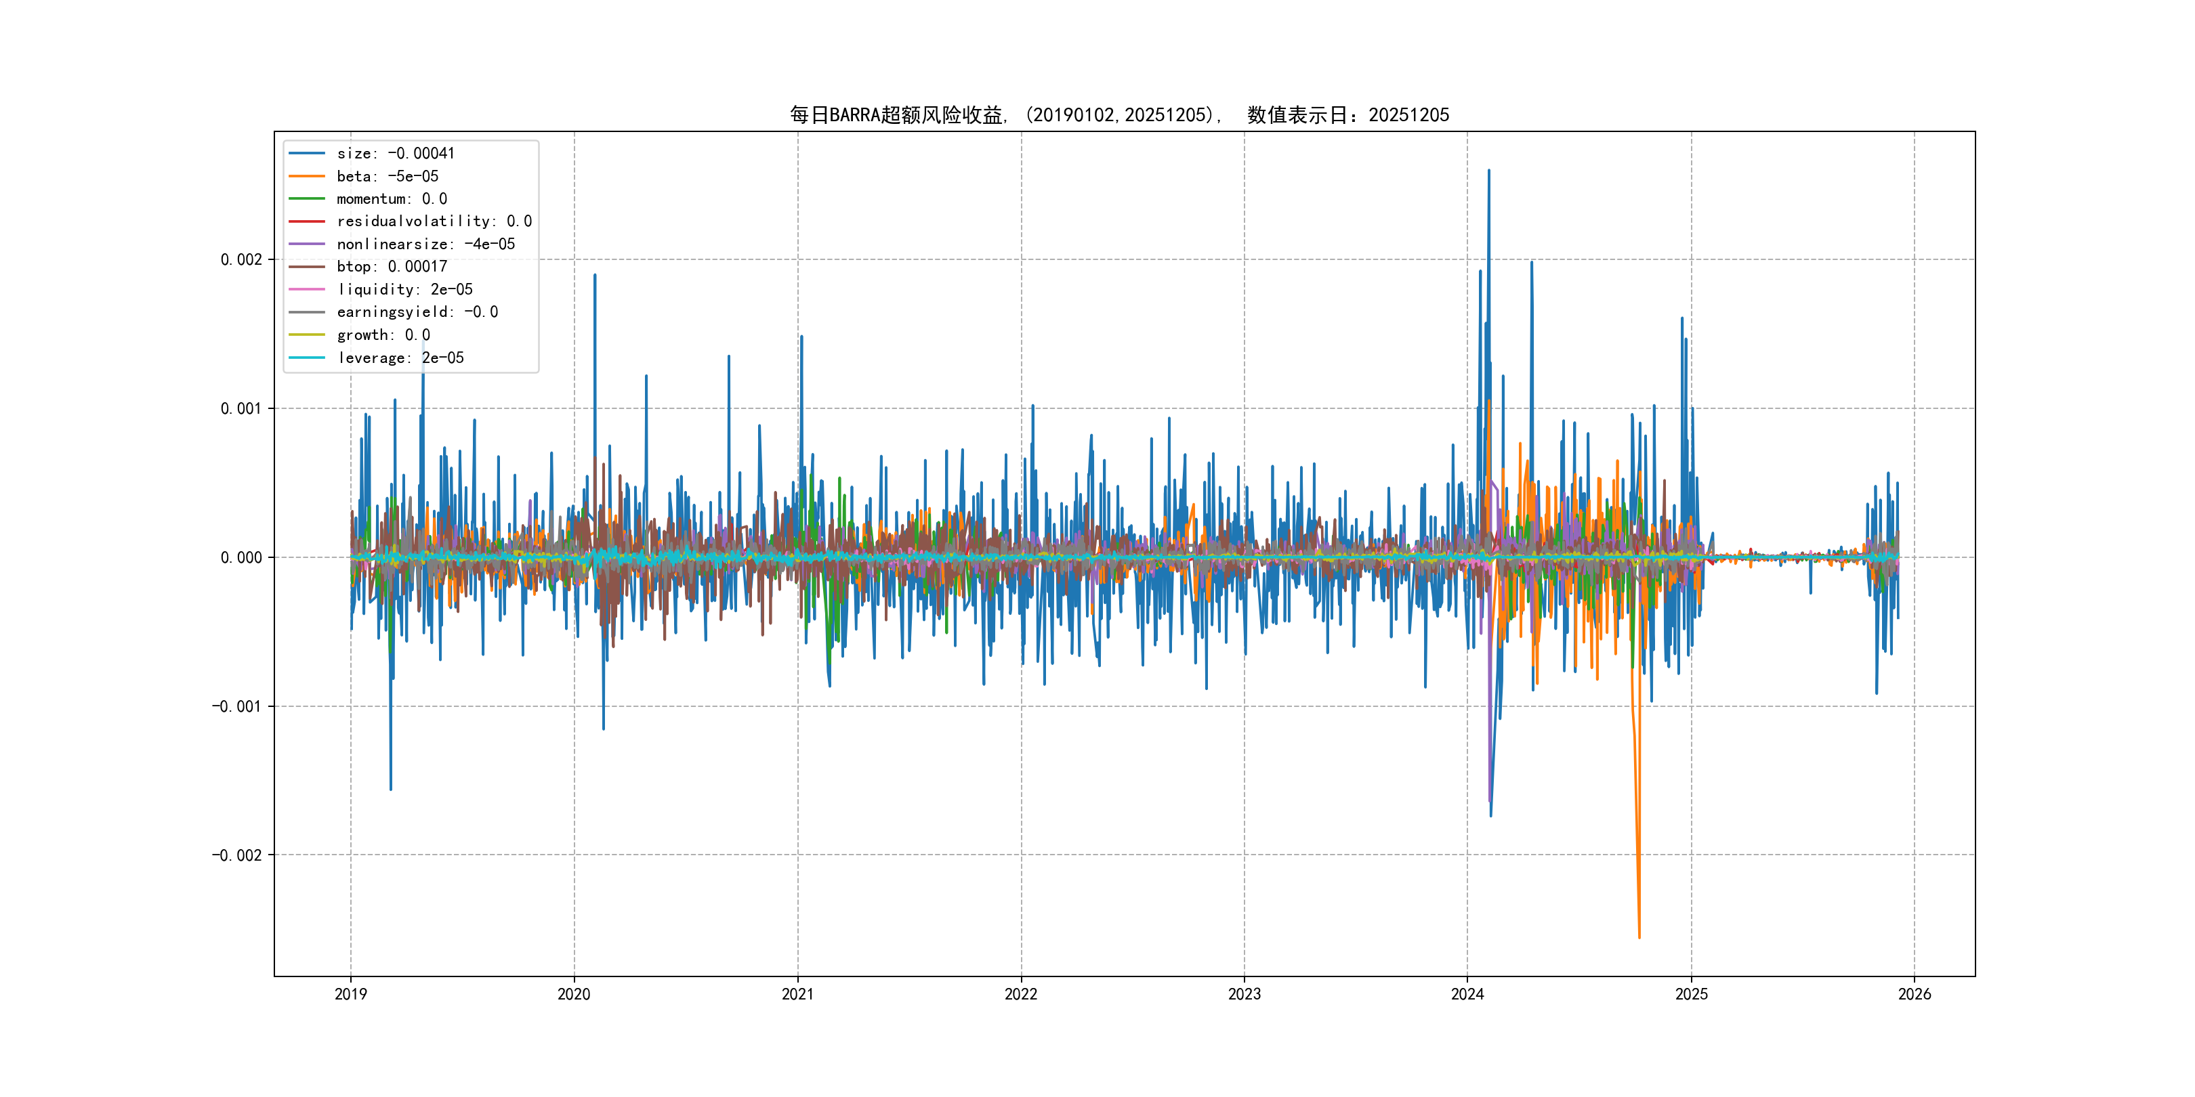Image resolution: width=2195 pixels, height=1097 pixels.
Task: Click the -0.001 y-axis tick label
Action: (x=237, y=706)
